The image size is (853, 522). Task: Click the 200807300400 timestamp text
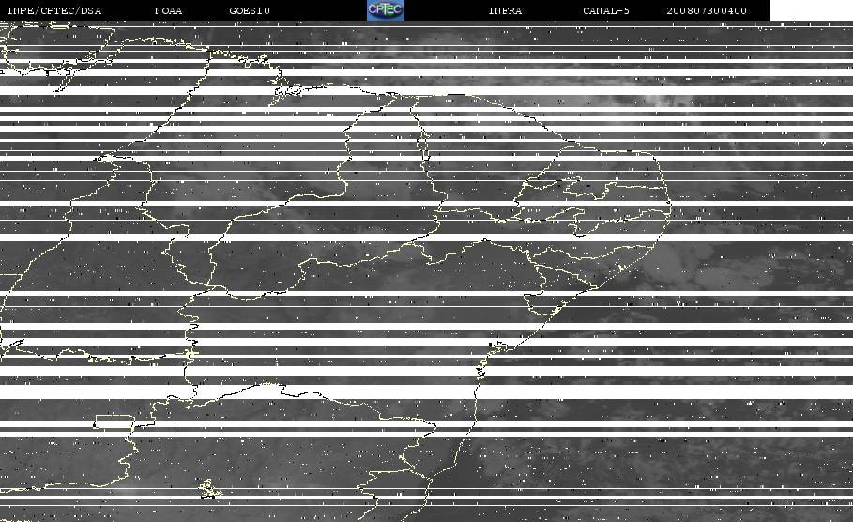pos(707,11)
